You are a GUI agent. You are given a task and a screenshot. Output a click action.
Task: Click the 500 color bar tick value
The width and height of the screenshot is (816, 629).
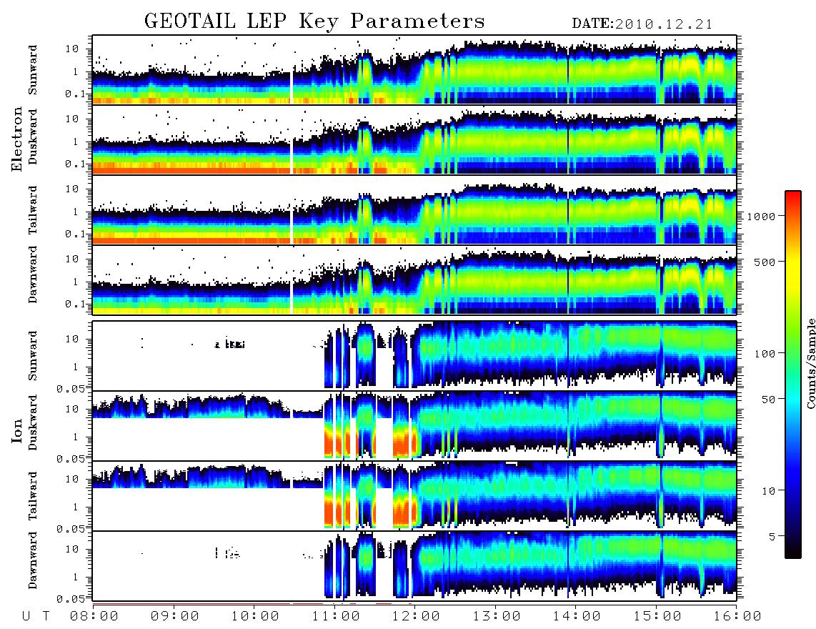tap(765, 262)
